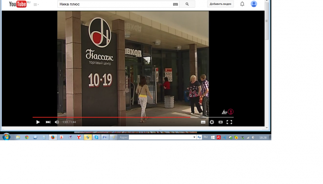Click the channel logo watermark in video

[x=228, y=112]
